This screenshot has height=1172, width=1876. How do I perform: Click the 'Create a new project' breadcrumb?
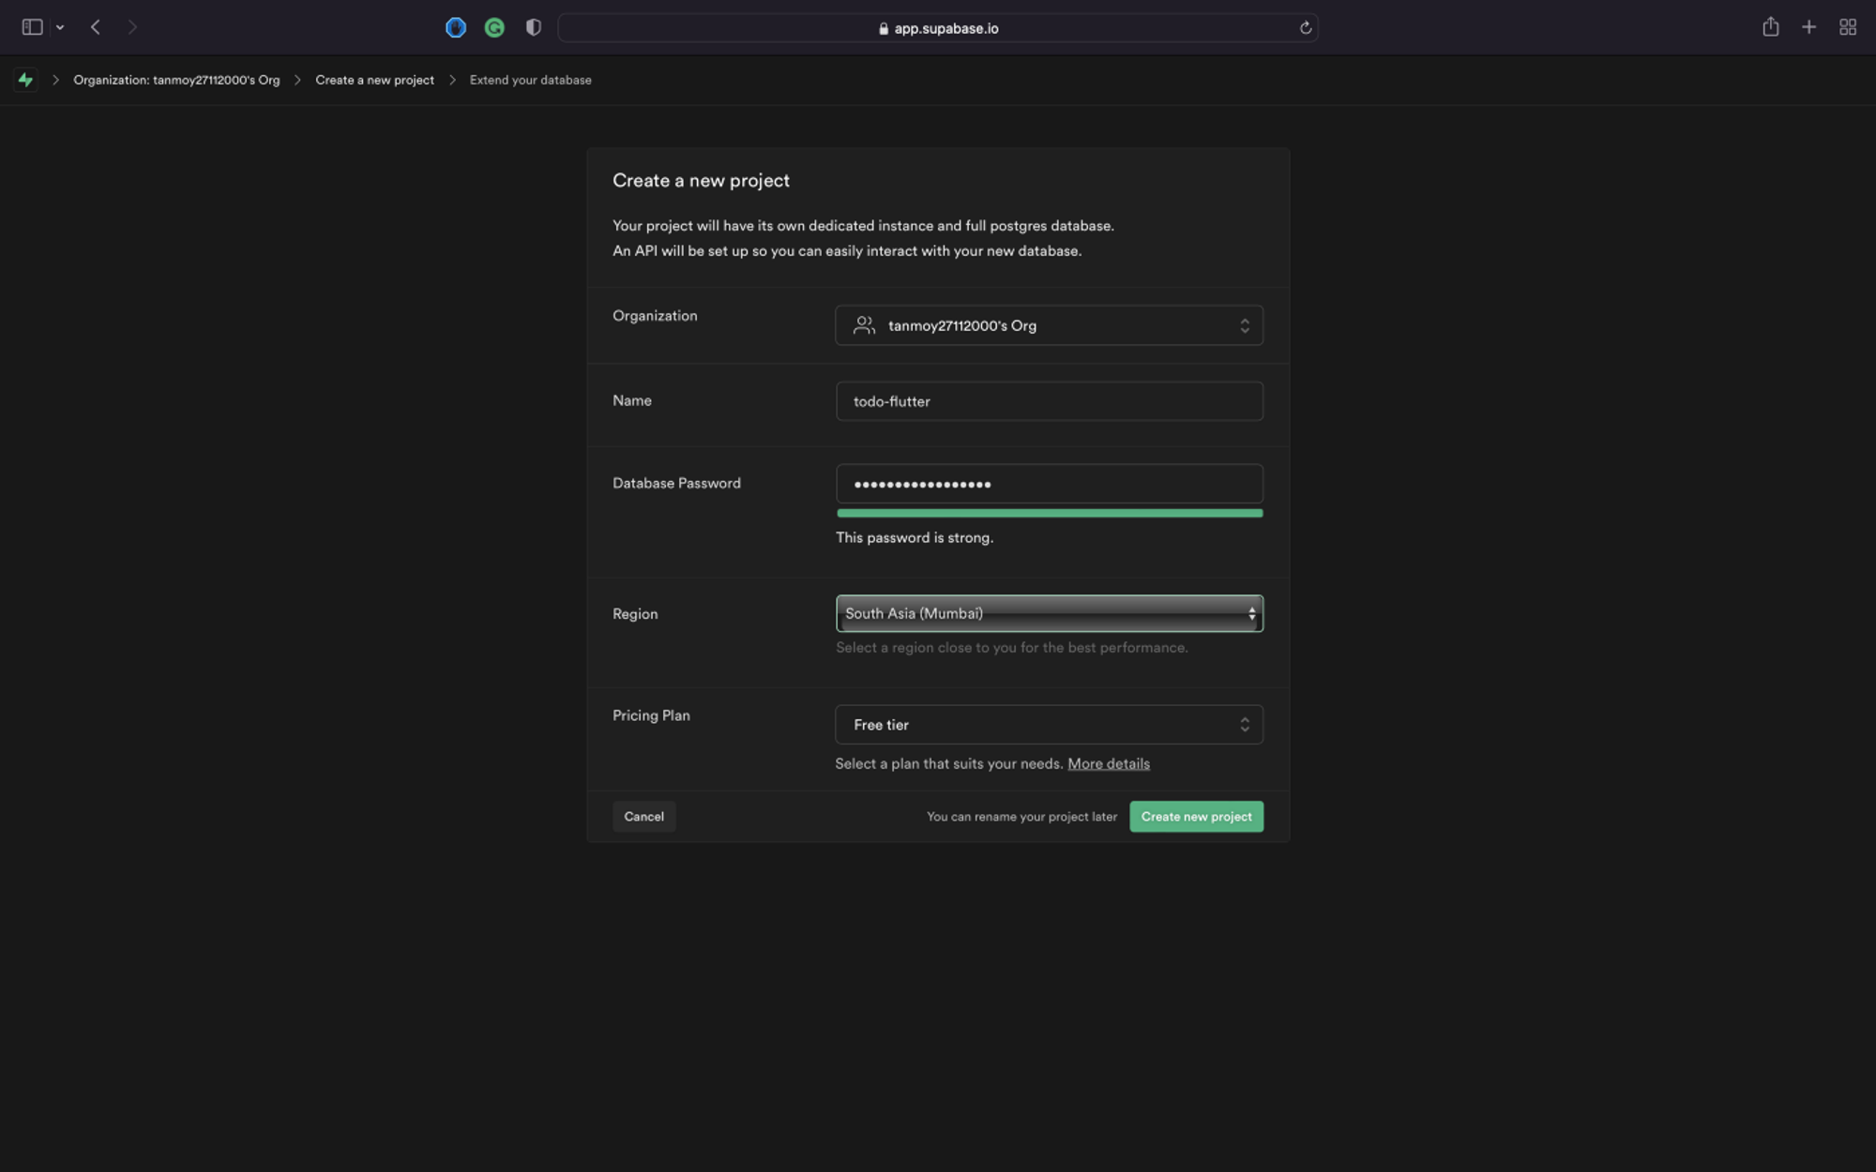374,80
